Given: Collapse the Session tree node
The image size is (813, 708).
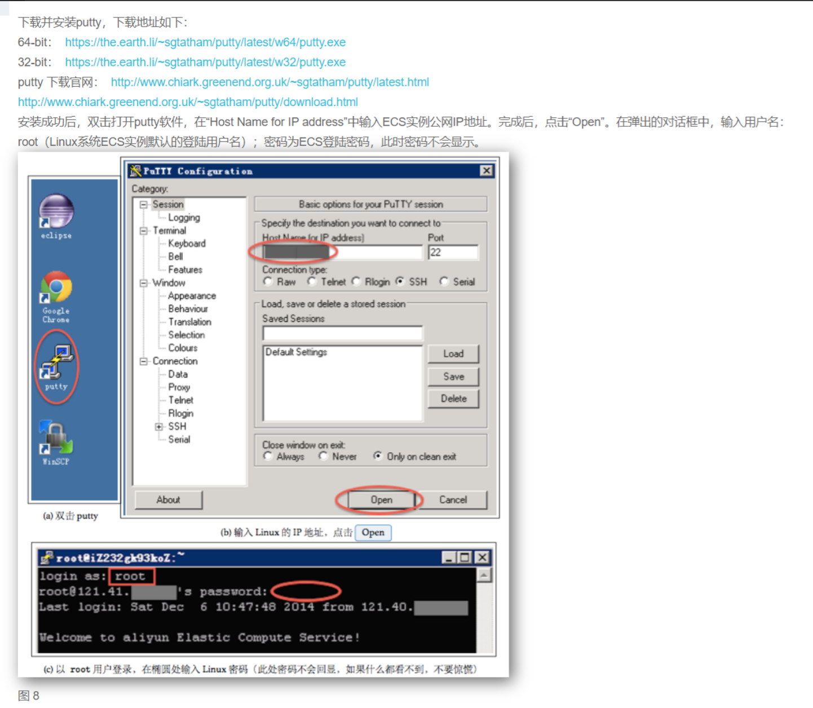Looking at the screenshot, I should coord(144,204).
